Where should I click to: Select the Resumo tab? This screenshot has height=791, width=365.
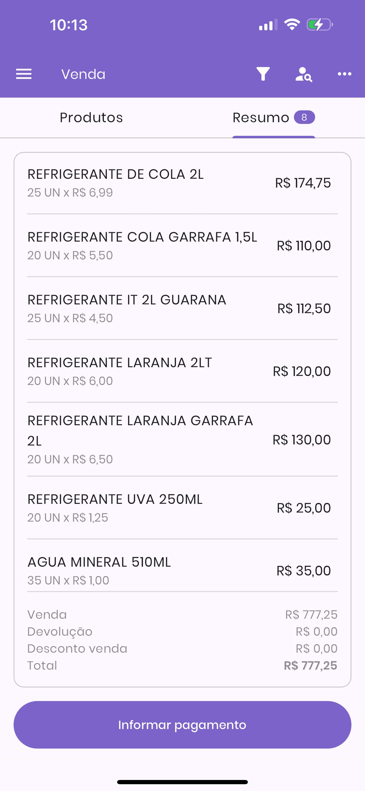coord(261,118)
